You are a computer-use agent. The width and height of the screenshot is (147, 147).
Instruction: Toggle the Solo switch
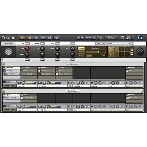(x=57, y=43)
